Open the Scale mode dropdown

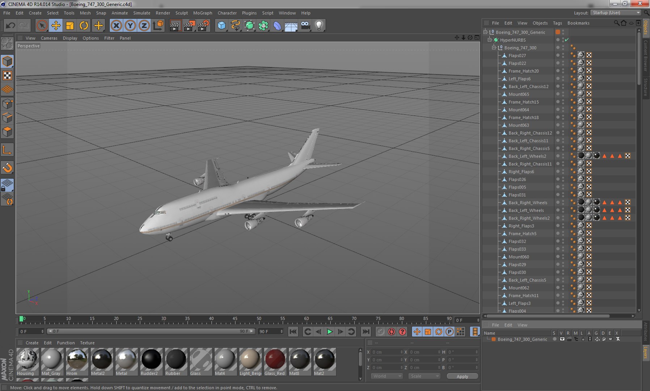pos(424,376)
